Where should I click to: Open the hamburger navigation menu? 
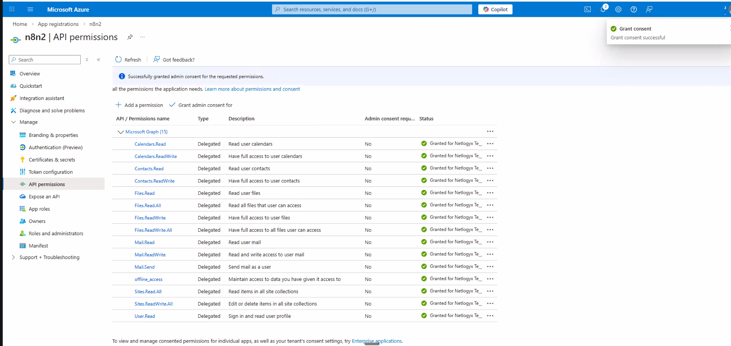(x=30, y=9)
